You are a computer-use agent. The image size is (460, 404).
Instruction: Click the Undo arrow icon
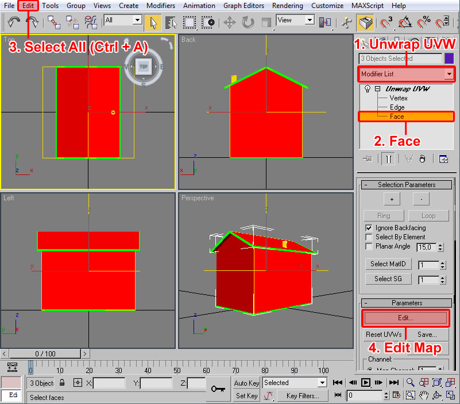click(x=14, y=22)
